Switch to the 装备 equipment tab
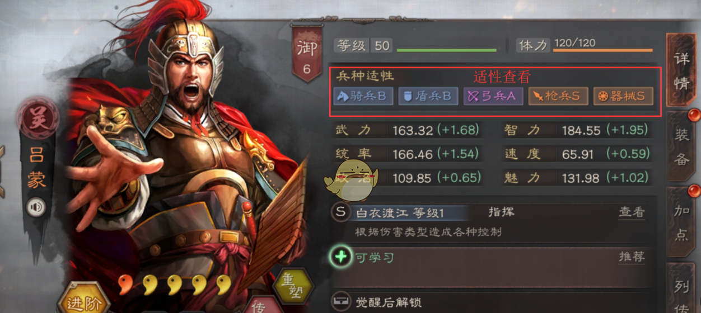The height and width of the screenshot is (313, 701). [x=681, y=146]
